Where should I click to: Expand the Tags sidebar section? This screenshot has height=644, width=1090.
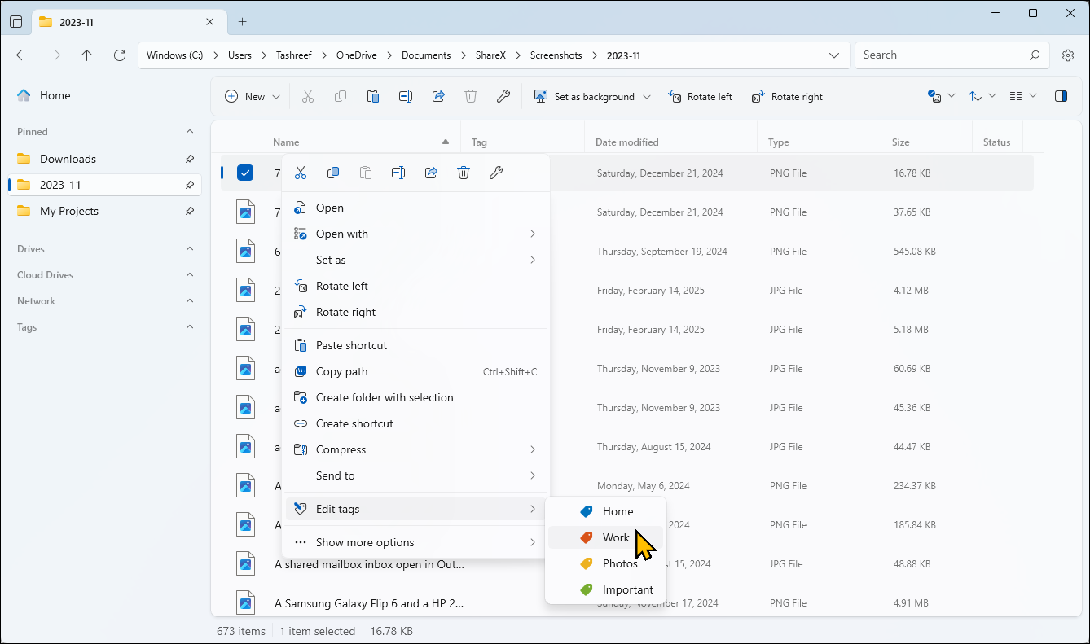pos(190,327)
